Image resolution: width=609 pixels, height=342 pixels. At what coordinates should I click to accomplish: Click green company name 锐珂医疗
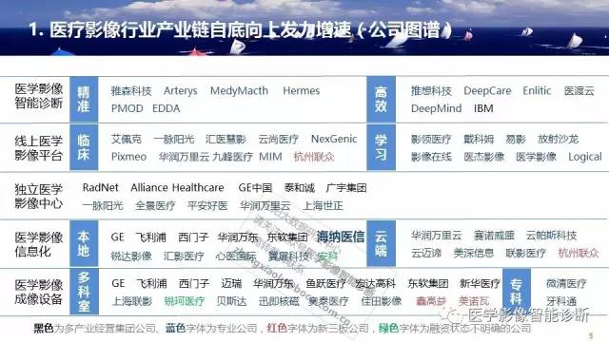[184, 301]
